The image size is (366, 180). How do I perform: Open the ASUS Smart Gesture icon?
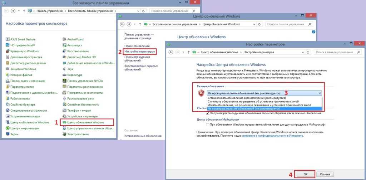click(8, 39)
